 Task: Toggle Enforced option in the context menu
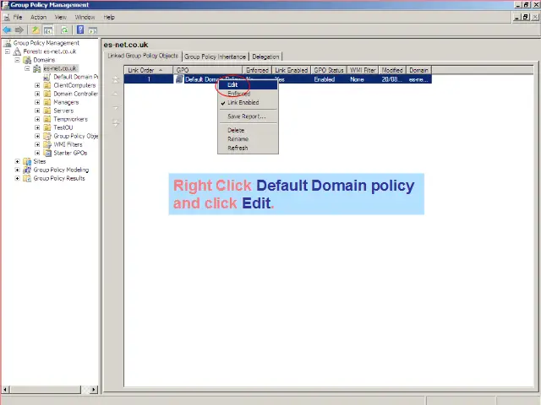[238, 94]
